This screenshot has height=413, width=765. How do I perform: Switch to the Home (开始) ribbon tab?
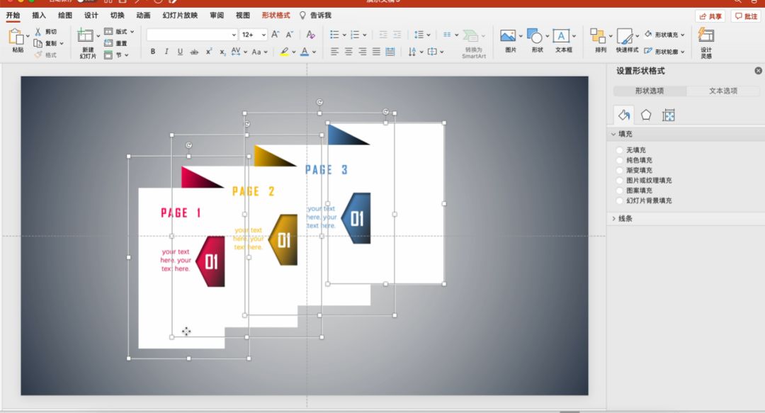13,15
